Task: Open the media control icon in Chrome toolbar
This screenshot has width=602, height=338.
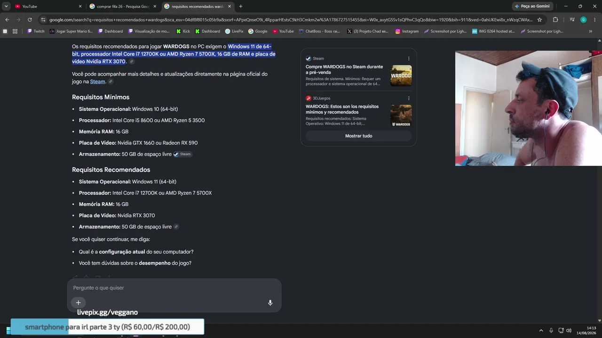Action: pyautogui.click(x=572, y=20)
